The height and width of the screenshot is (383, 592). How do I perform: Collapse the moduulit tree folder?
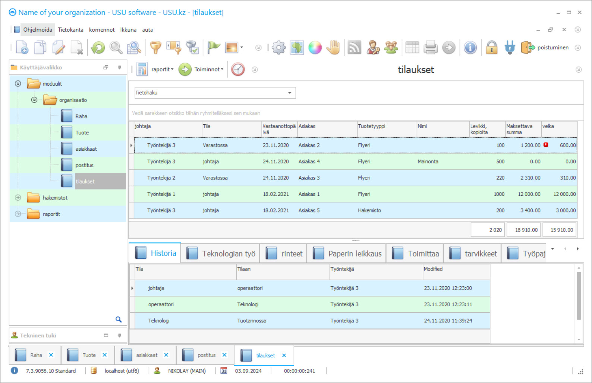tap(18, 84)
